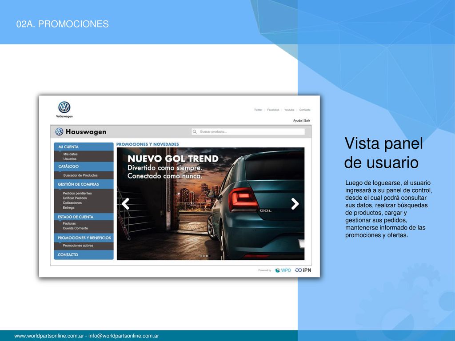Click the iPN logo in footer
Image resolution: width=455 pixels, height=341 pixels.
tap(303, 270)
